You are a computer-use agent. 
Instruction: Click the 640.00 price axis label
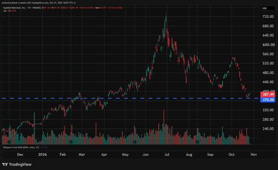click(x=268, y=35)
